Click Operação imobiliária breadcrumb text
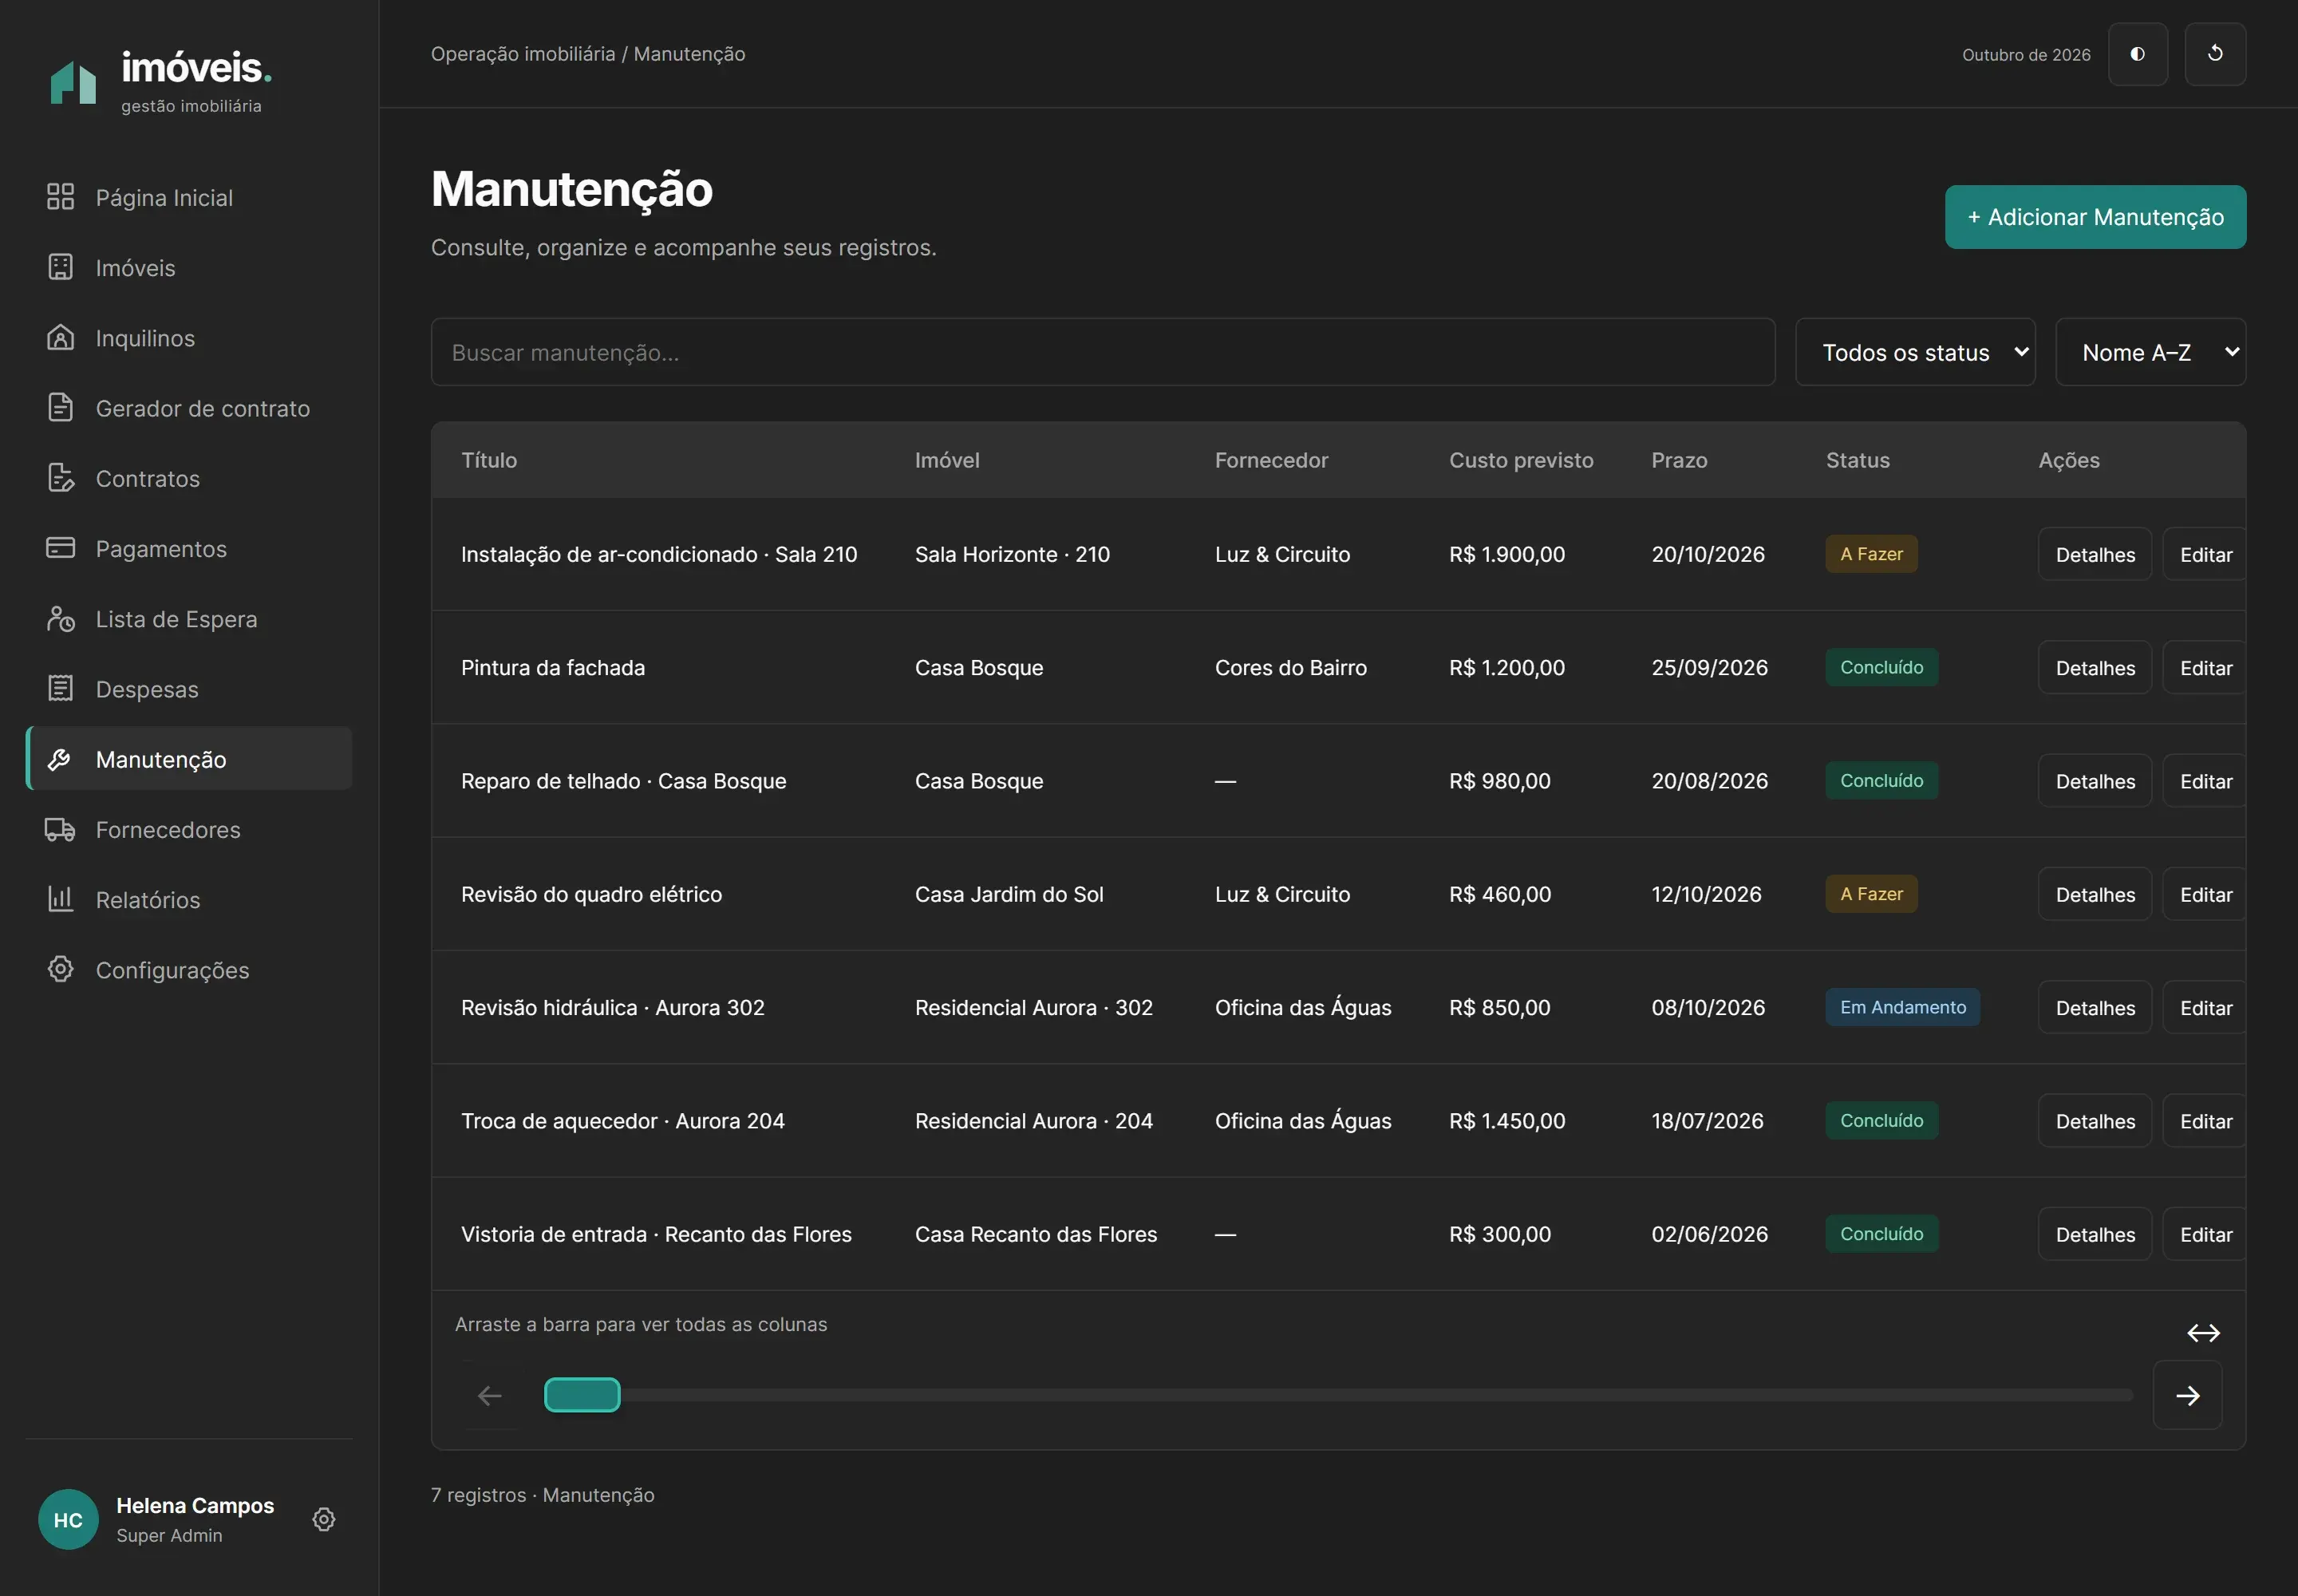This screenshot has height=1596, width=2298. [523, 54]
